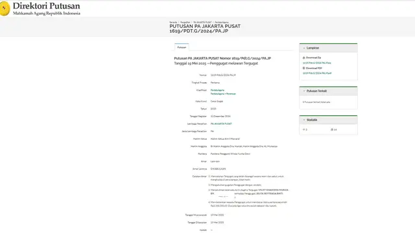Screen dimensions: 415x233
Task: Open the PA JAKARTA PUSAT lembaga peradilan link
Action: pyautogui.click(x=221, y=124)
